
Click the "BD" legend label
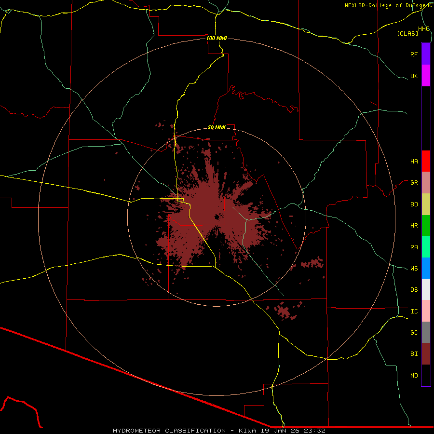click(x=414, y=204)
